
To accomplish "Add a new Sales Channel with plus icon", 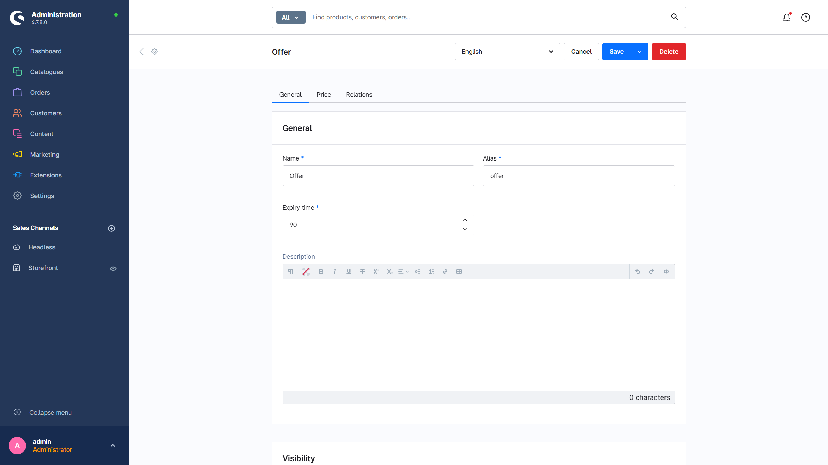I will tap(111, 228).
